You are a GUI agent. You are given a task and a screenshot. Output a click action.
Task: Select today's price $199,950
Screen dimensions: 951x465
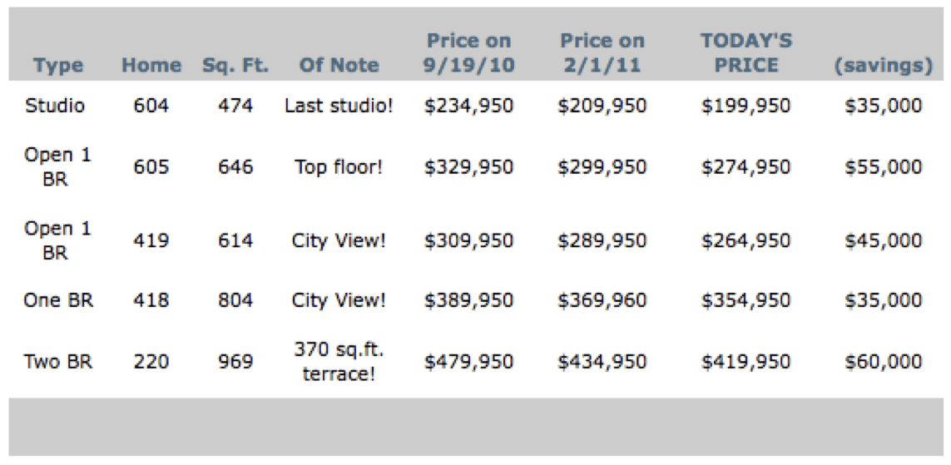point(745,106)
